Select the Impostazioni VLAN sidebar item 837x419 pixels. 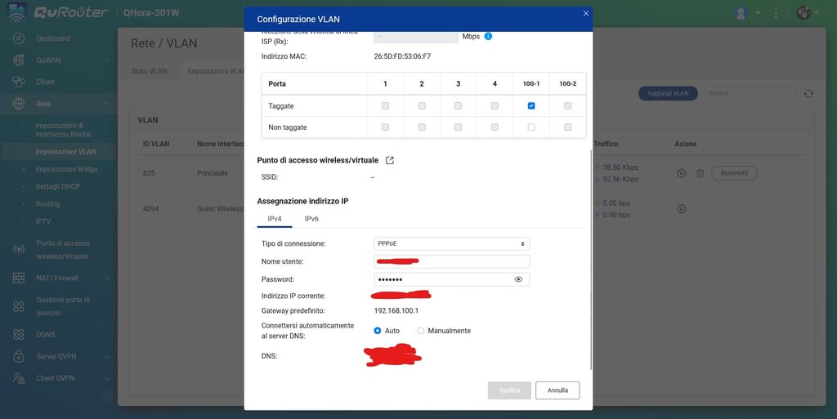click(66, 151)
